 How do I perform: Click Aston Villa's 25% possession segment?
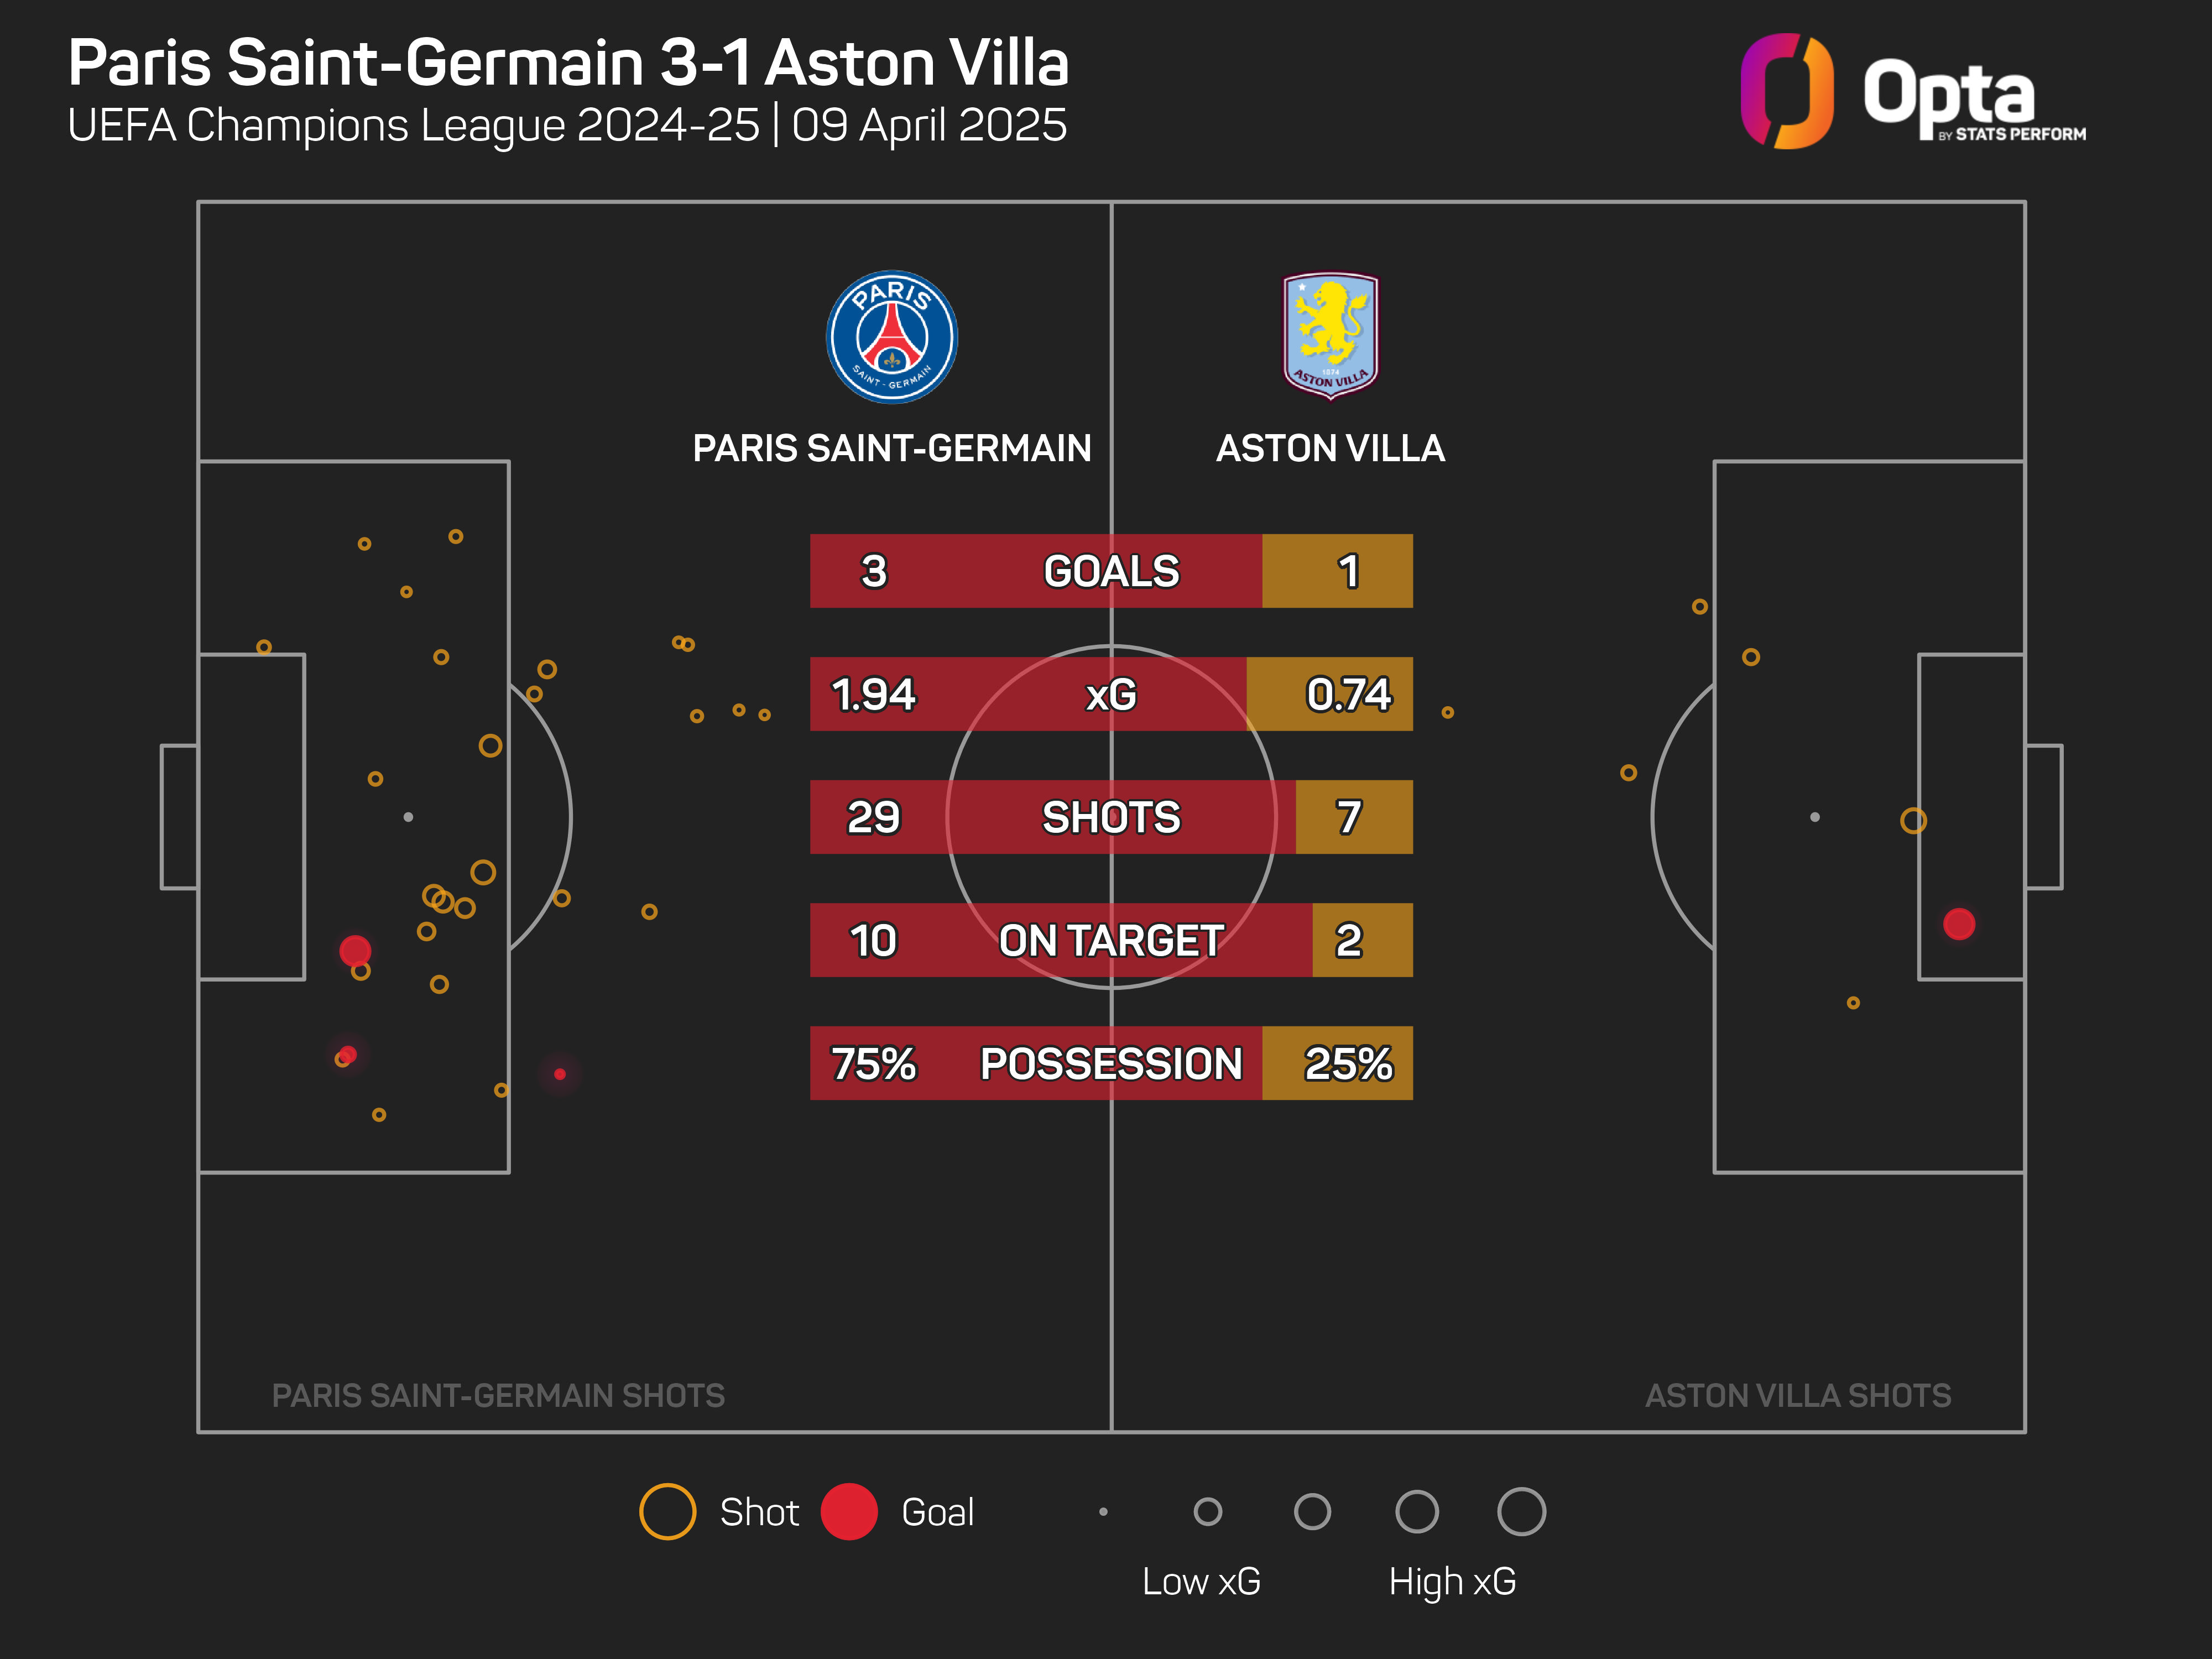coord(1347,1063)
